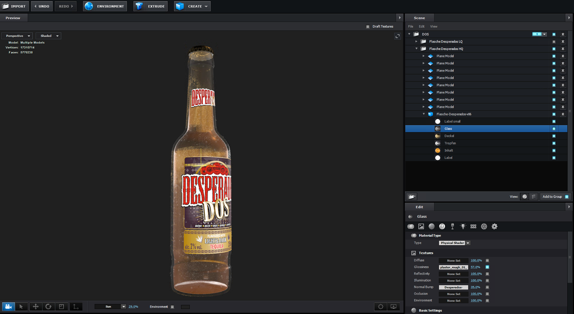Toggle Draft Textures checkbox
This screenshot has height=314, width=574.
pyautogui.click(x=368, y=27)
